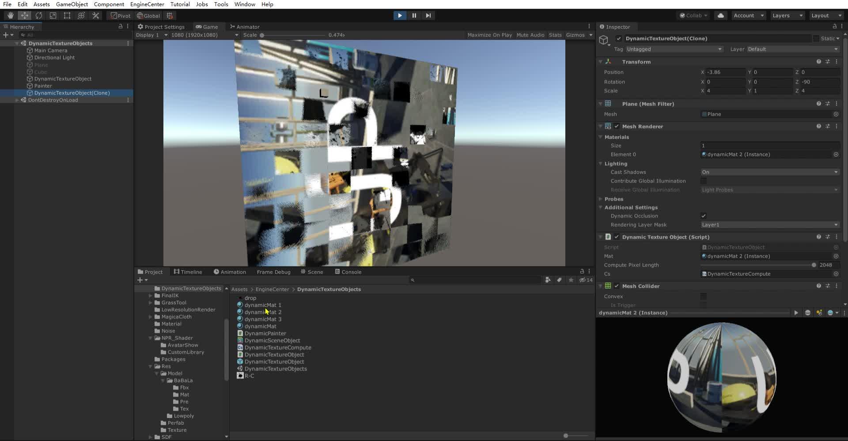Click the Maximize On Play button

pyautogui.click(x=489, y=35)
